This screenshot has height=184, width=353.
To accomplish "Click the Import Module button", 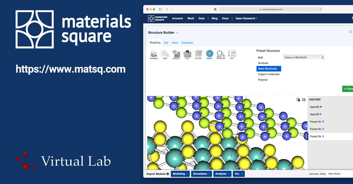I will tap(157, 173).
